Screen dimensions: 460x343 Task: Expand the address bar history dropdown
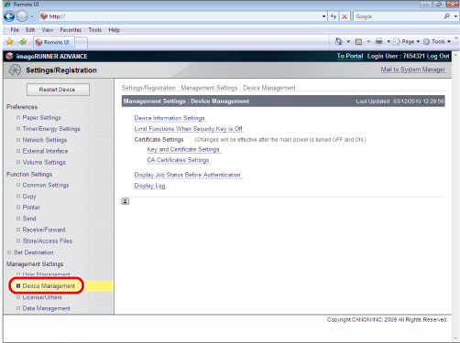pos(323,16)
